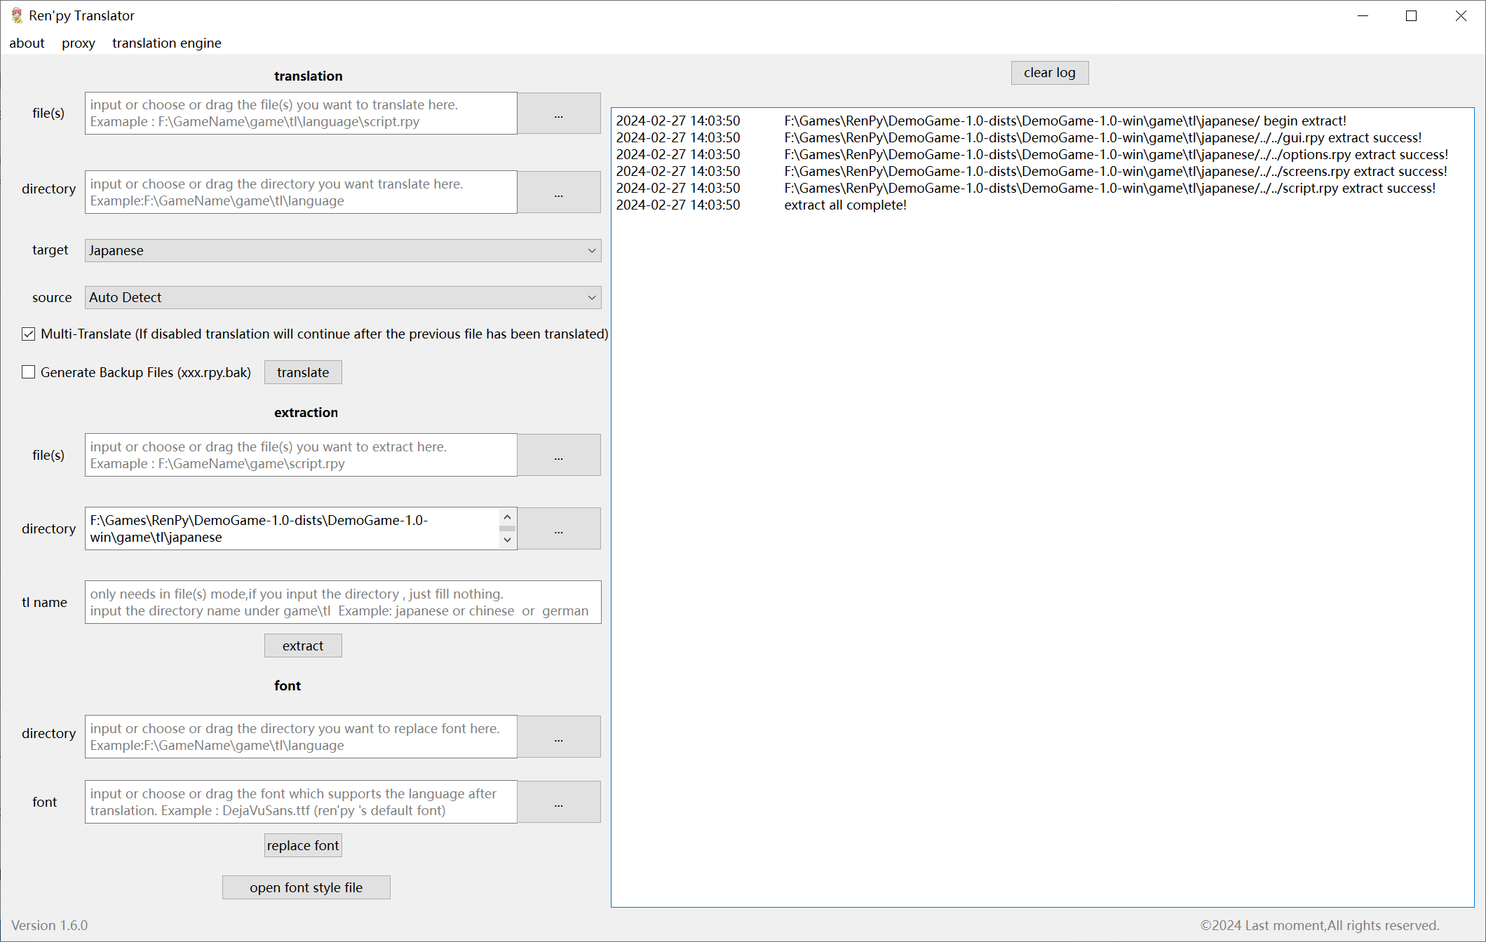
Task: Browse for font directory with the ... button
Action: [559, 737]
